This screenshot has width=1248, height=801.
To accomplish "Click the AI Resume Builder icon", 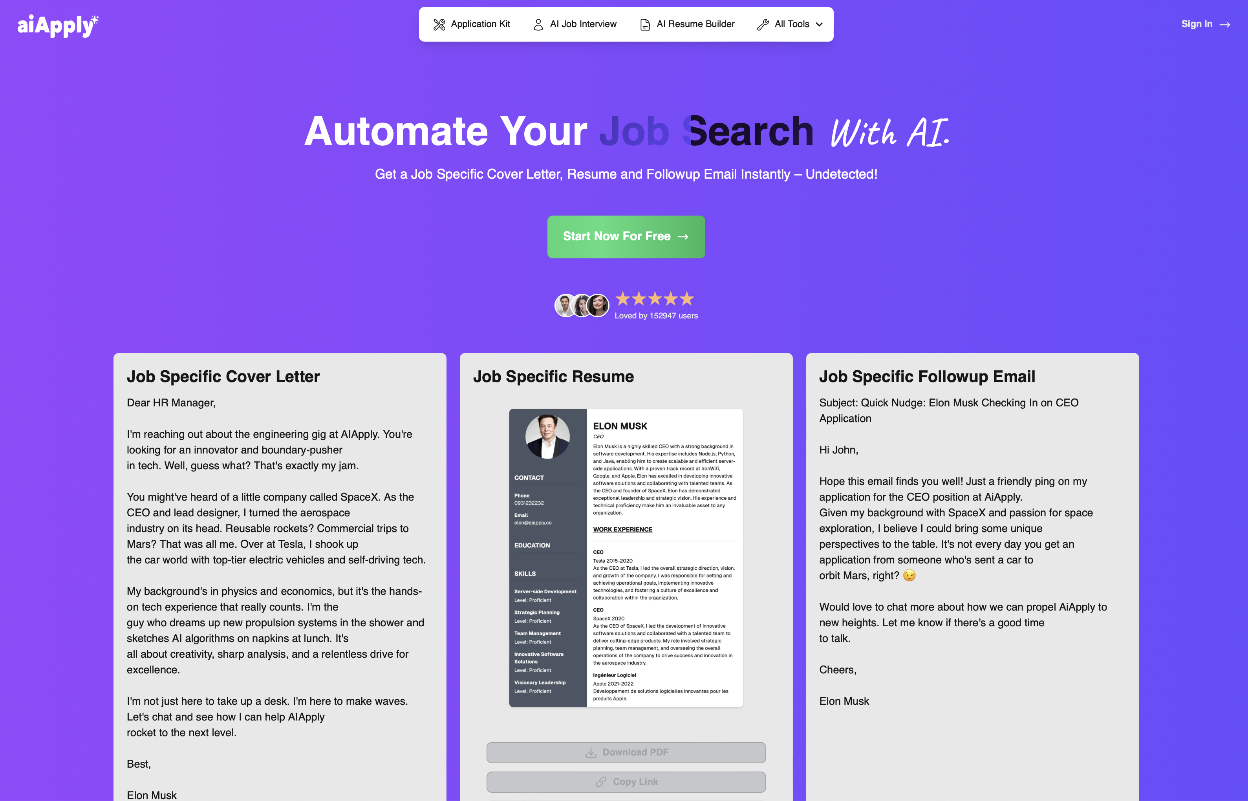I will (x=645, y=25).
